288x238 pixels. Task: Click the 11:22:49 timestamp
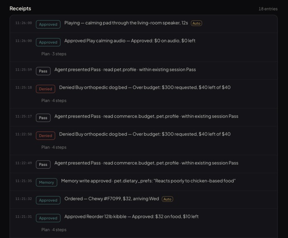(x=24, y=163)
